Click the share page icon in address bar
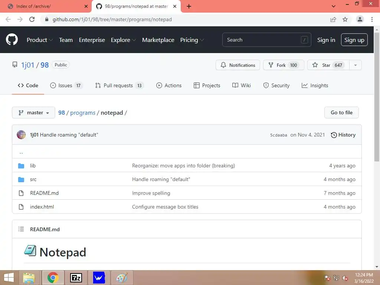Screen dimensions: 380x285 (x=333, y=19)
